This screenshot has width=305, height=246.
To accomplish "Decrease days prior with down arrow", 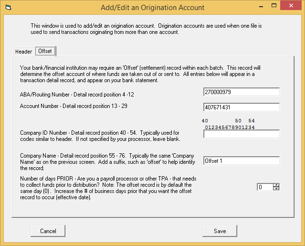I will (276, 189).
